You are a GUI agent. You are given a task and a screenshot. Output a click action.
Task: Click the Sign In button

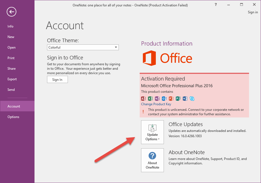tap(57, 79)
